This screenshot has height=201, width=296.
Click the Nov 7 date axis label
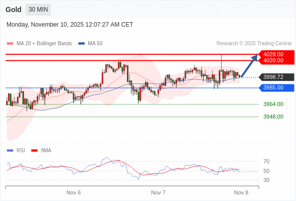[x=158, y=192]
